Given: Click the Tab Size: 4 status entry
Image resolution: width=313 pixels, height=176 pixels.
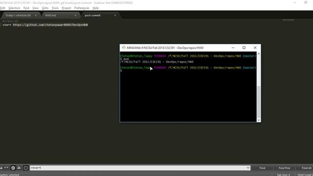Looking at the screenshot, I should pyautogui.click(x=283, y=175).
